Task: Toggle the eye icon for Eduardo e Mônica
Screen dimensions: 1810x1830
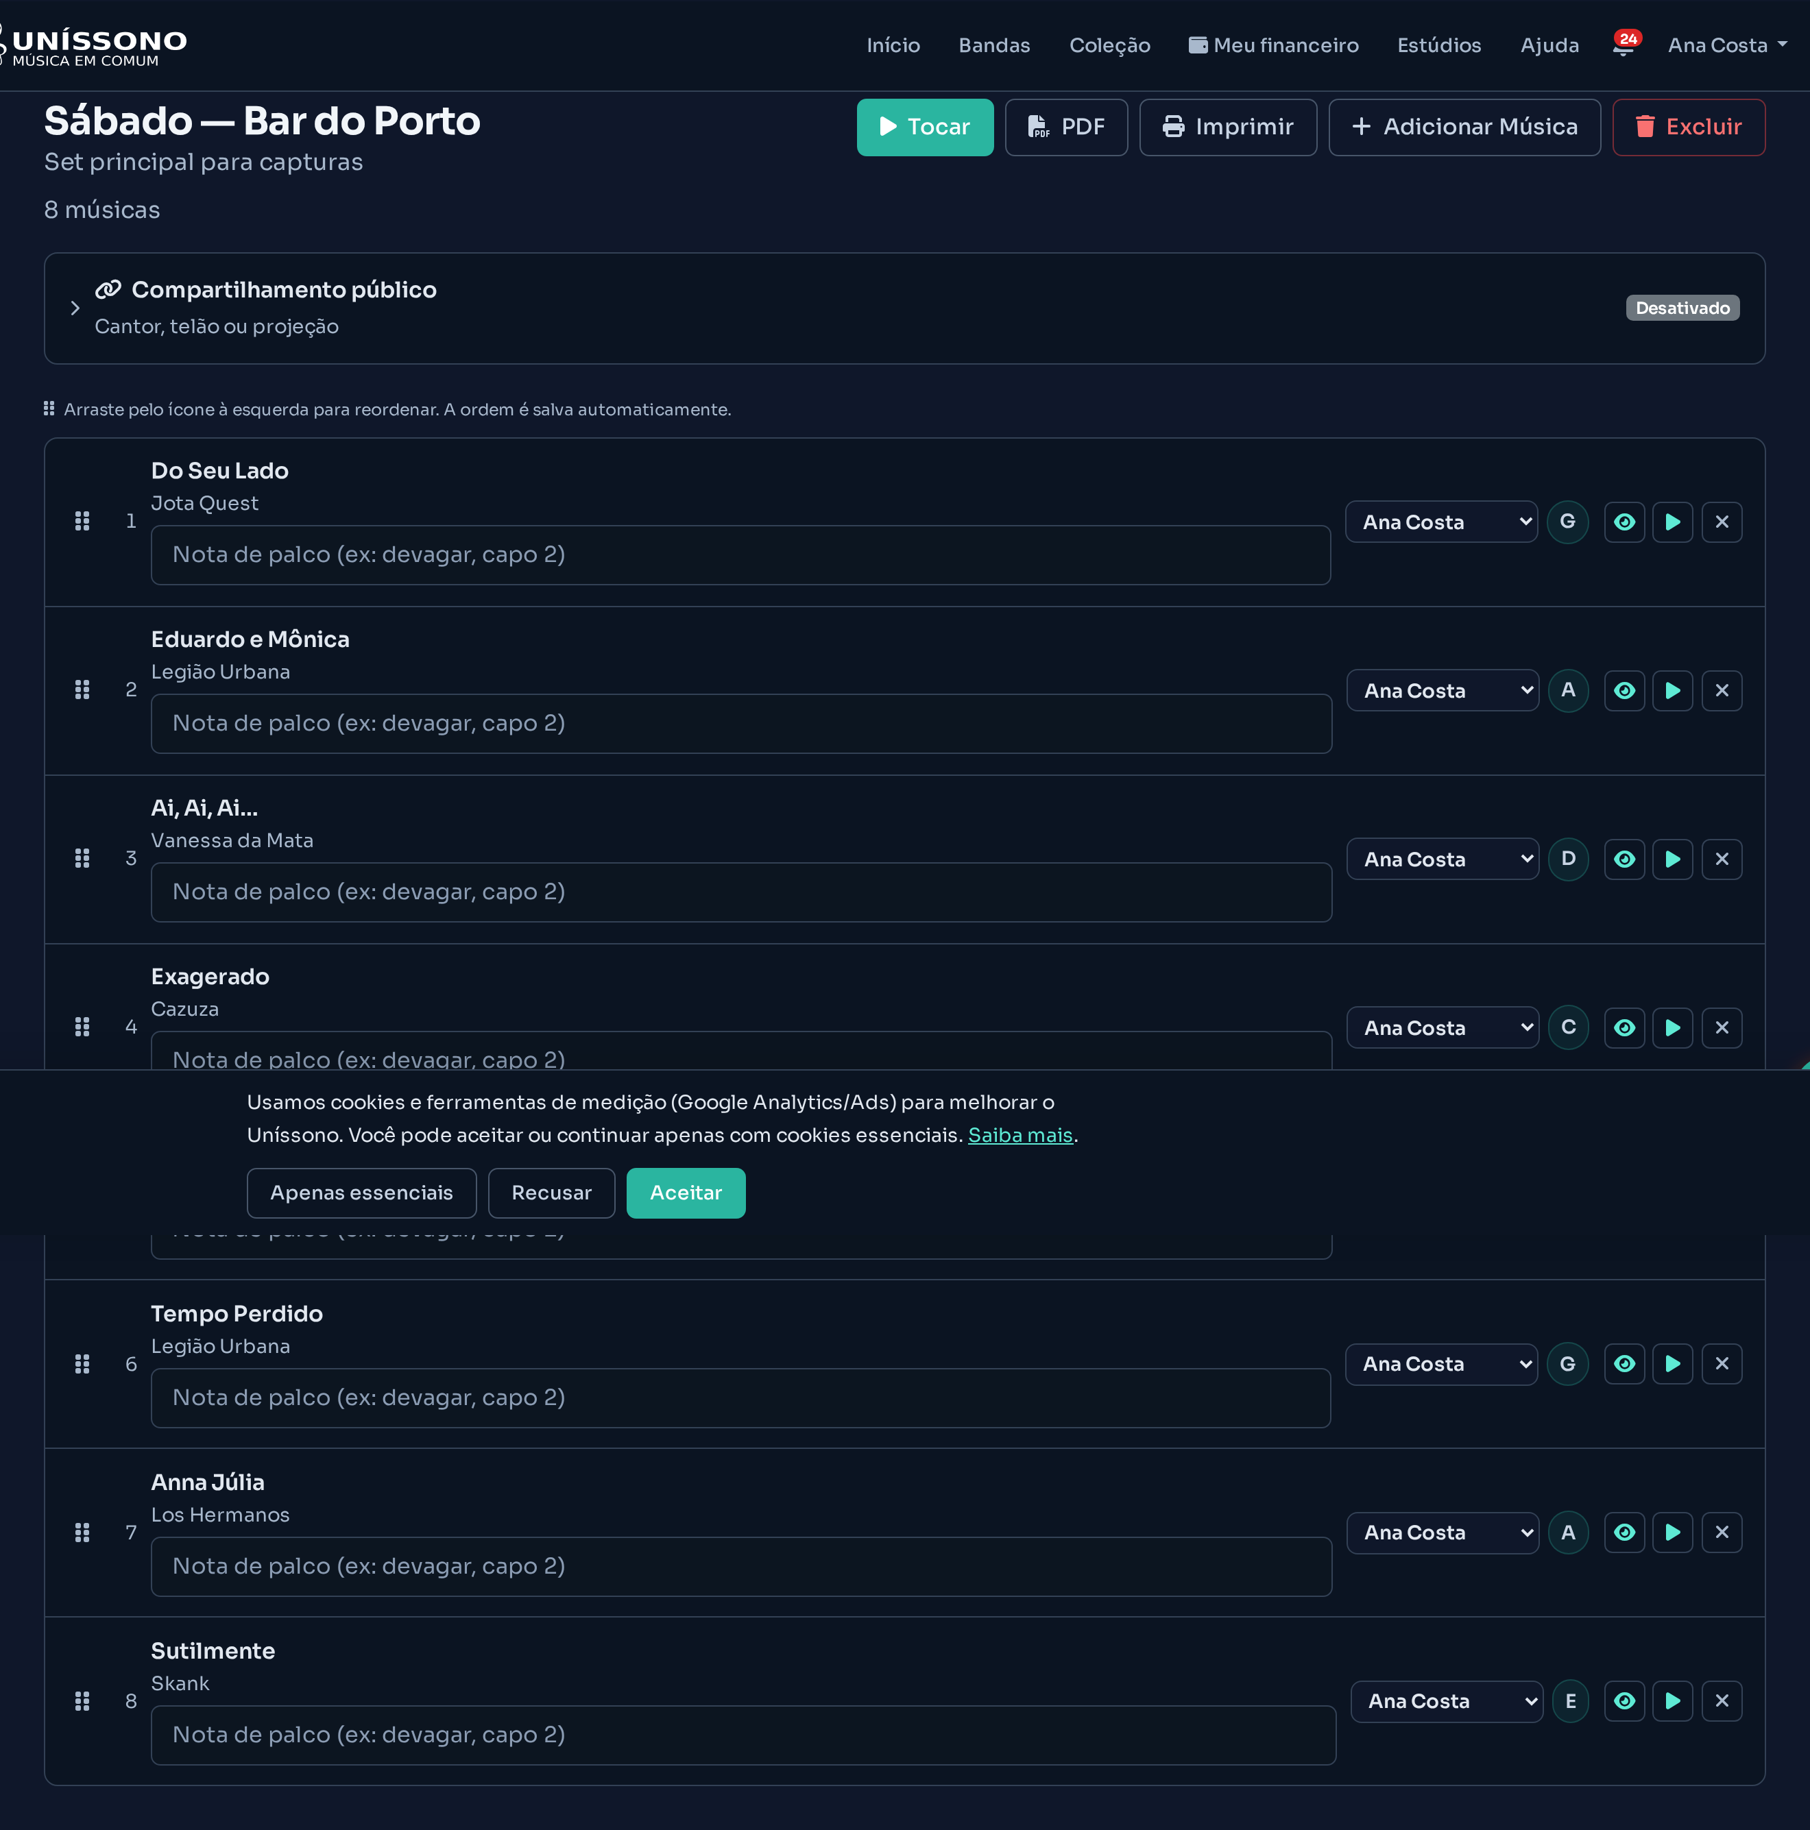Action: pos(1624,690)
